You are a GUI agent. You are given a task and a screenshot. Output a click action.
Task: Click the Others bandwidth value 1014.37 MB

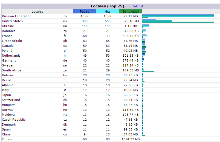point(131,139)
